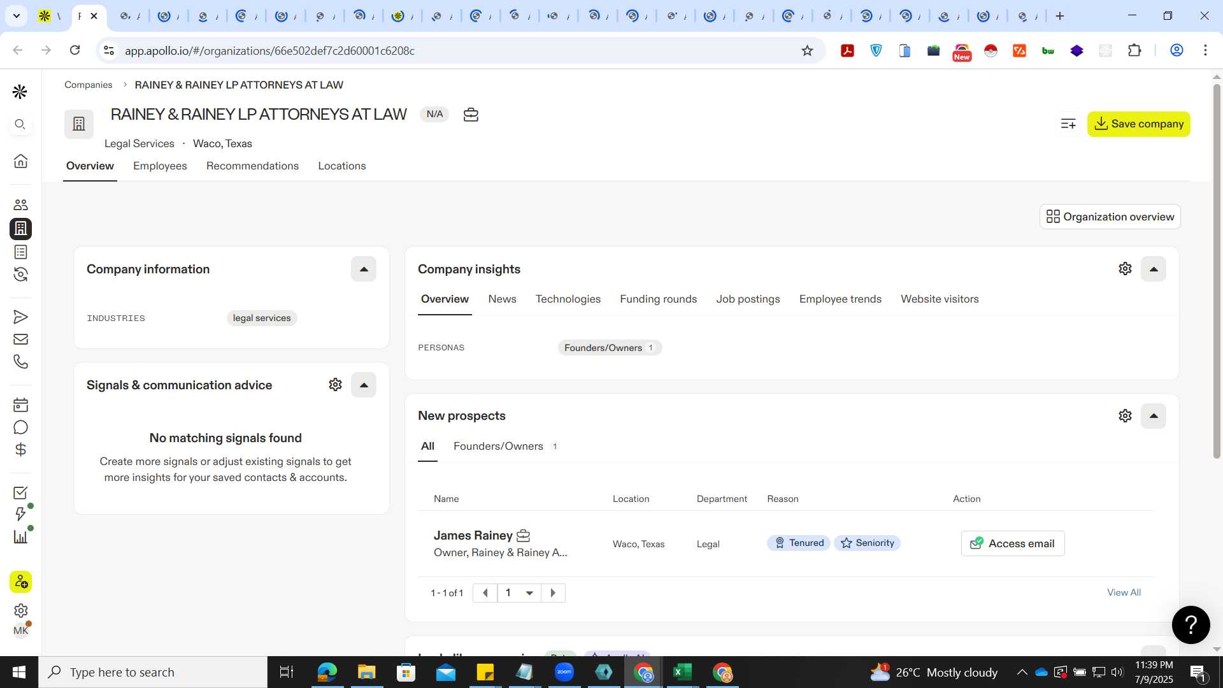This screenshot has width=1223, height=688.
Task: Show hidden system tray icons chevron
Action: (1022, 672)
